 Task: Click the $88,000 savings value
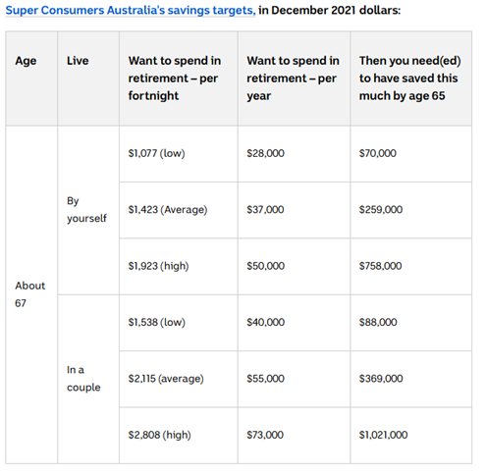pyautogui.click(x=378, y=322)
